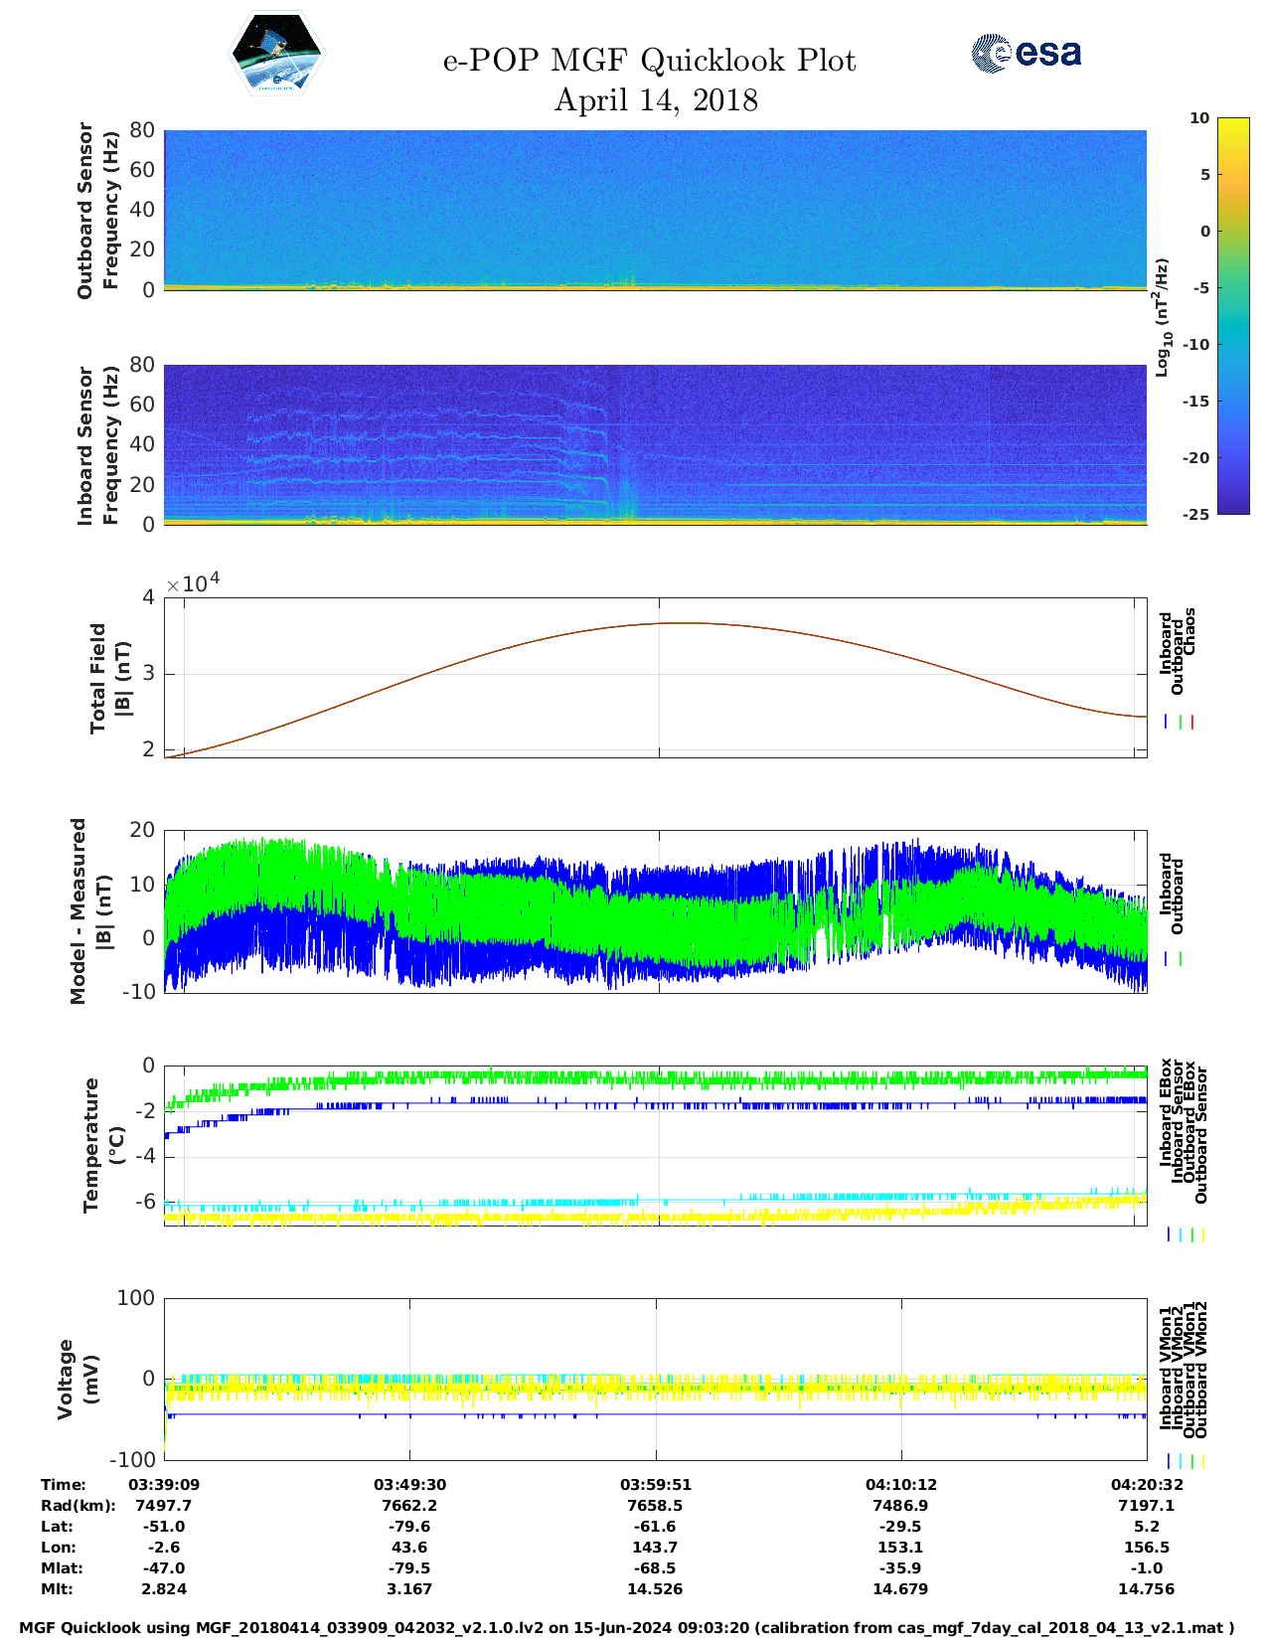Click inside the Model - Measured plot
The height and width of the screenshot is (1640, 1267).
pyautogui.click(x=655, y=910)
